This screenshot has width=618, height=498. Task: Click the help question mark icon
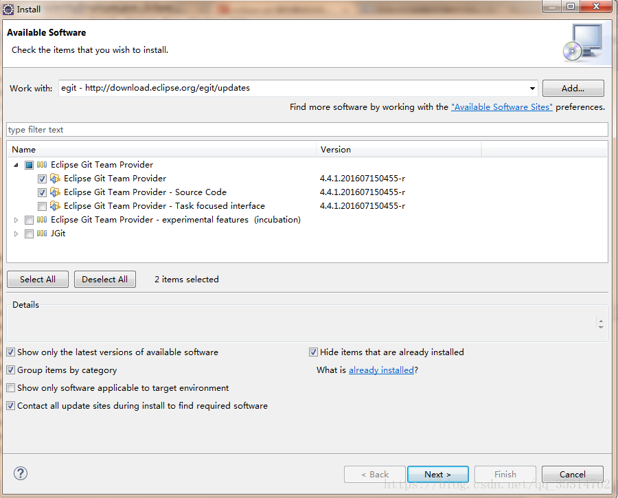click(20, 473)
